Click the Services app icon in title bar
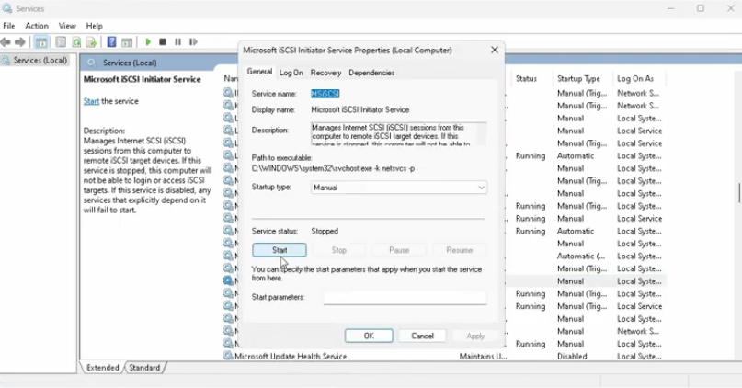The width and height of the screenshot is (742, 388). pyautogui.click(x=6, y=8)
